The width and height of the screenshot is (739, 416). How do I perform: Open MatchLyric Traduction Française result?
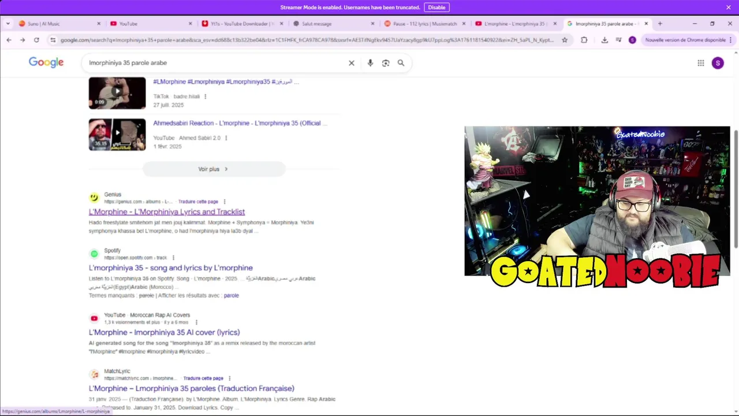coord(192,388)
